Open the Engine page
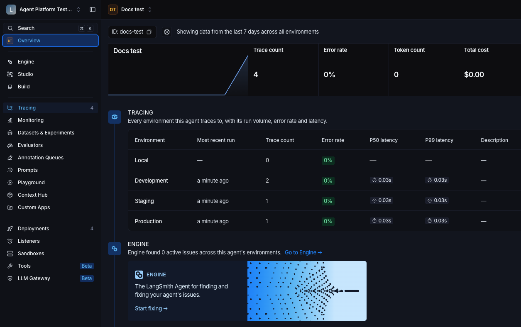Screen dimensions: 521x327 point(51,62)
